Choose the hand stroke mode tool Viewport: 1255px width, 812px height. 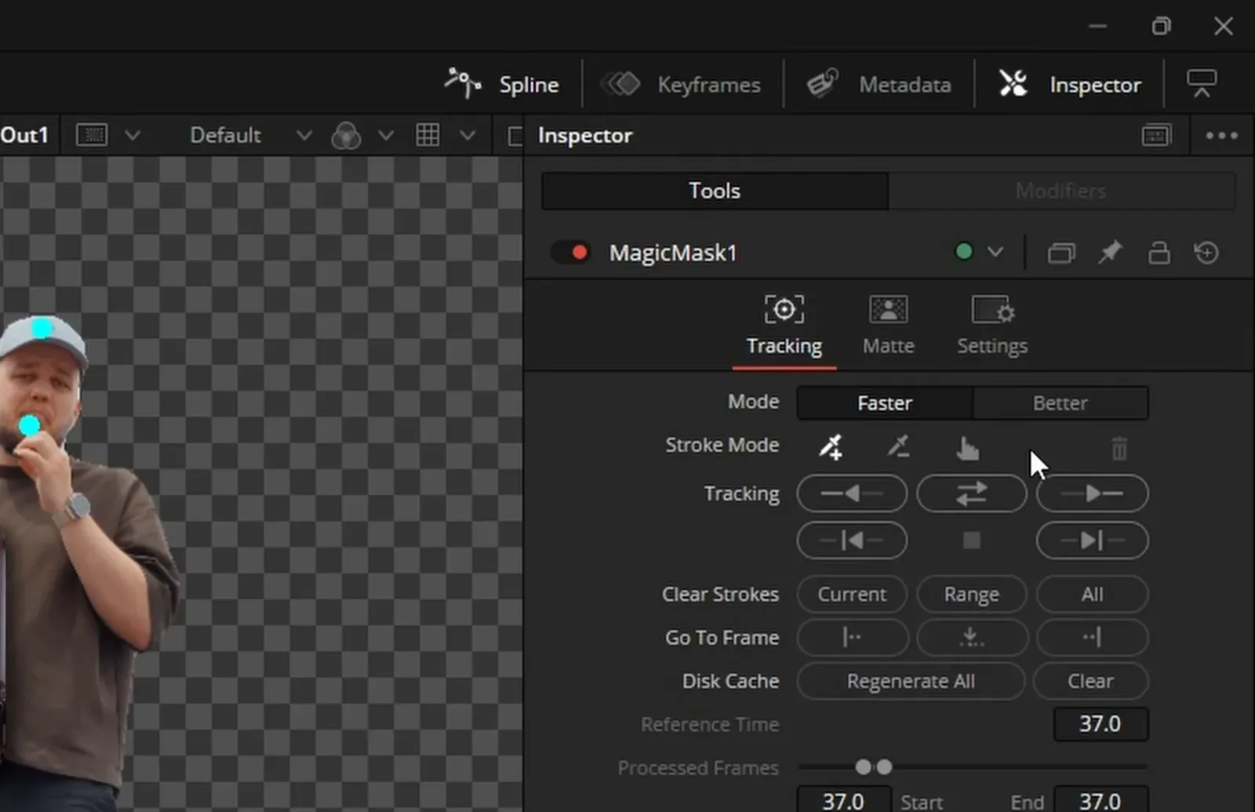point(968,448)
